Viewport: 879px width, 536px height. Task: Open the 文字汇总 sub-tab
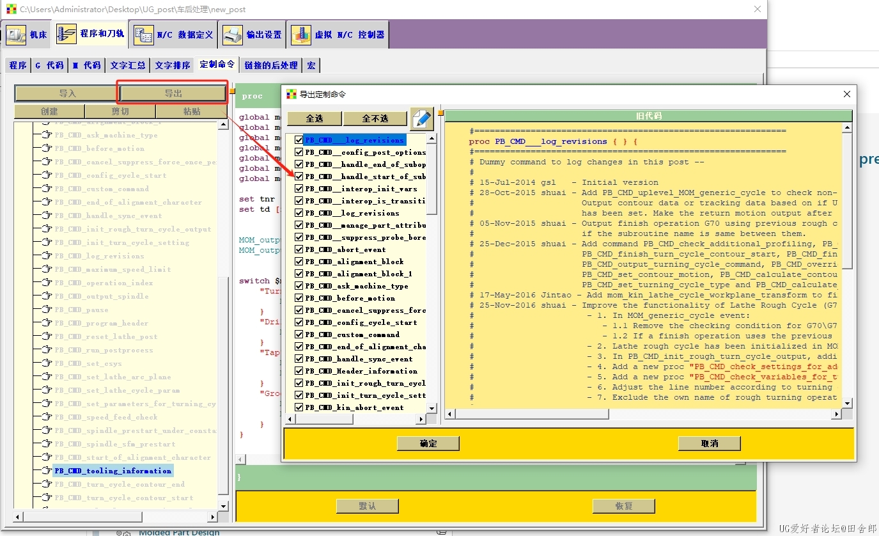[128, 65]
